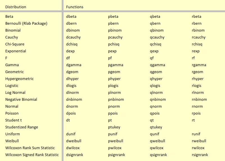Select the qcauchy function cell
The height and width of the screenshot is (161, 225).
157,37
